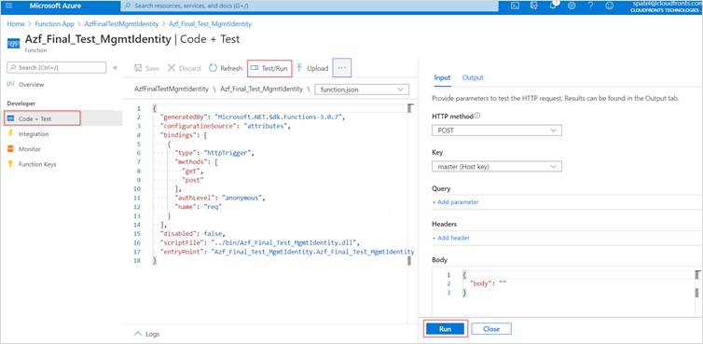Collapse the sidebar with double chevron
Screen dimensions: 703x344
[116, 68]
